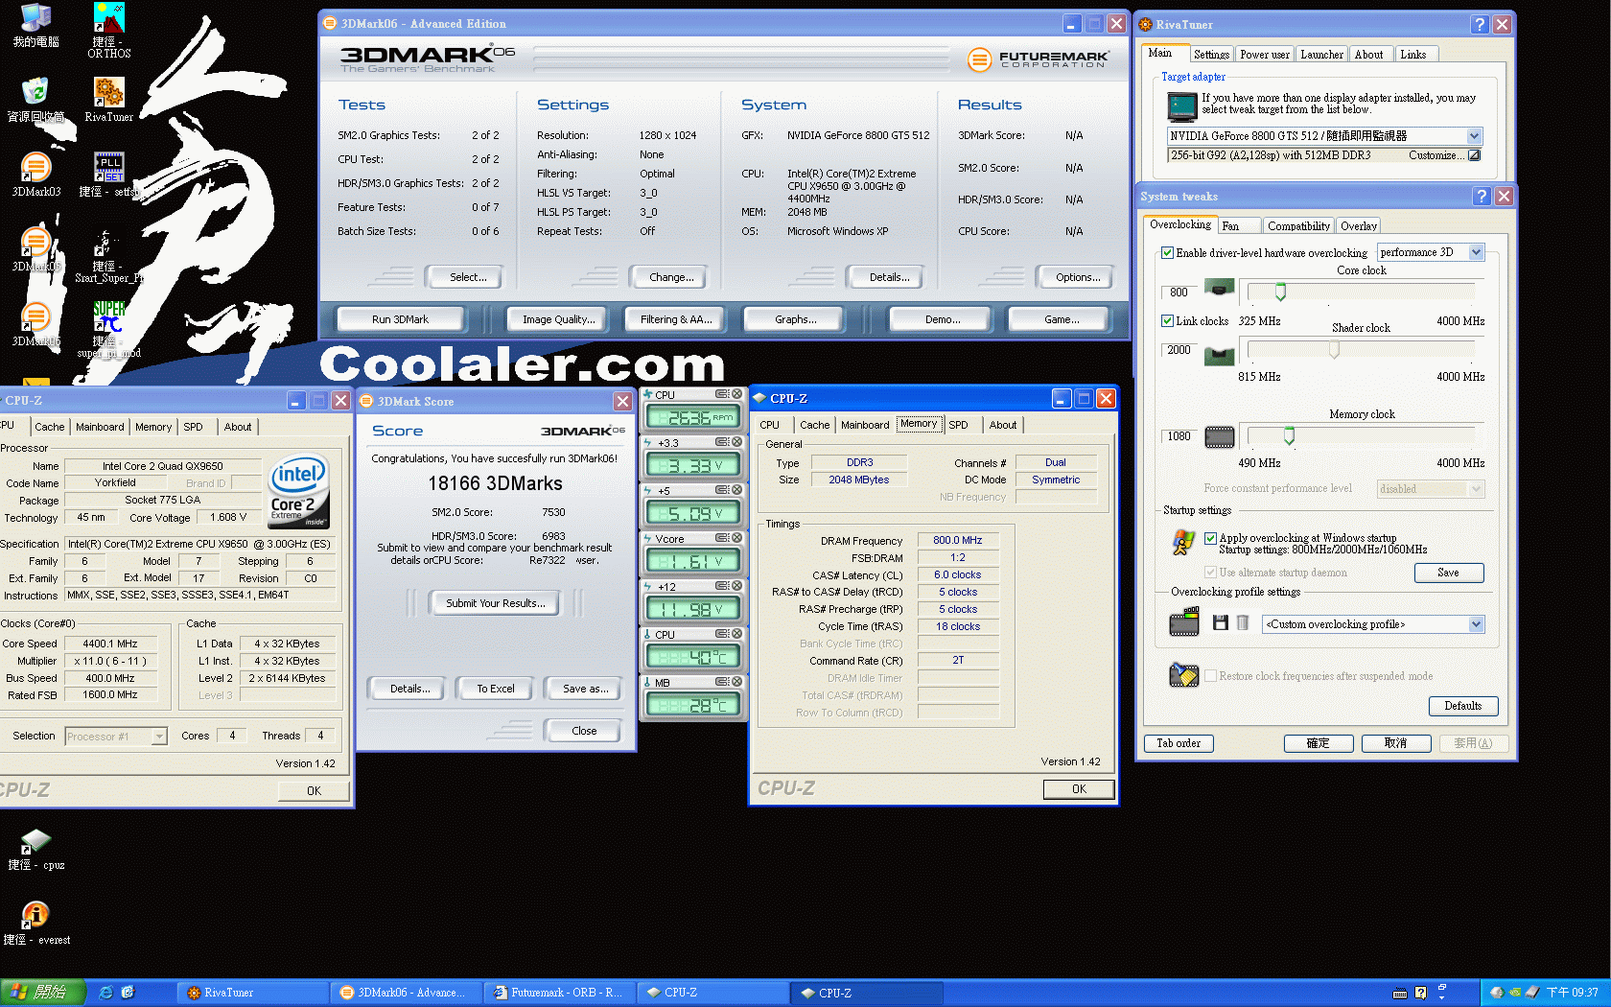Switch to the Compatibility tab
This screenshot has height=1007, width=1611.
pyautogui.click(x=1298, y=226)
